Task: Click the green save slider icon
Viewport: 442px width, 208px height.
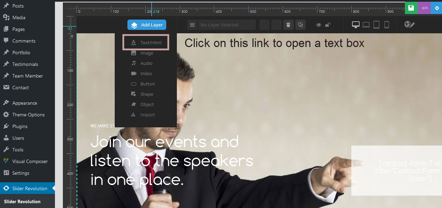Action: [411, 8]
